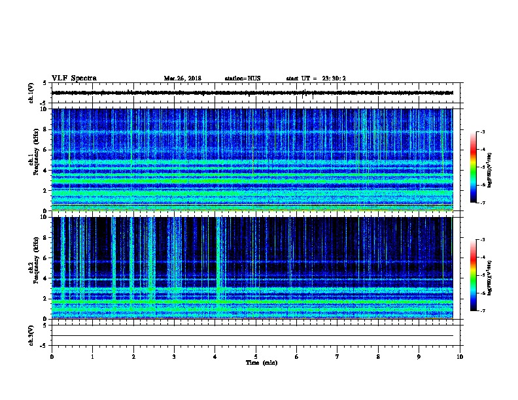The width and height of the screenshot is (518, 400).
Task: Select the ch.1 "Frequency (kHz)" axis label
Action: click(36, 152)
